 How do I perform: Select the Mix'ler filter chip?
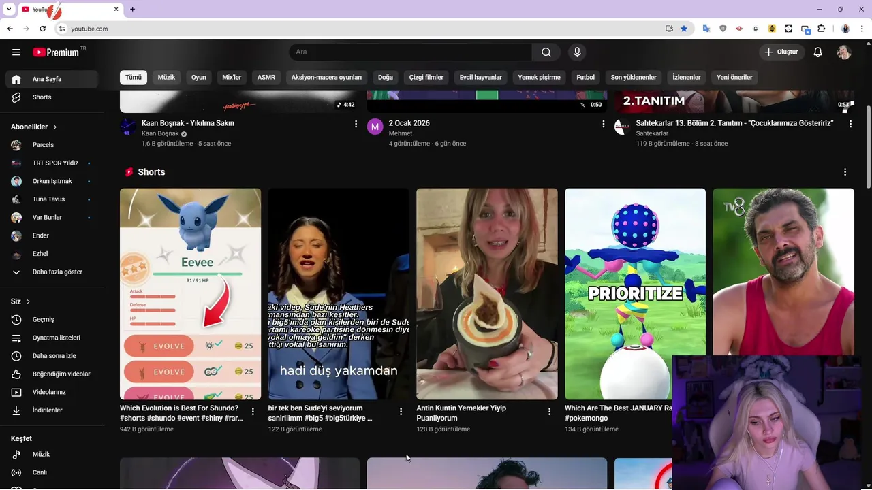tap(232, 78)
